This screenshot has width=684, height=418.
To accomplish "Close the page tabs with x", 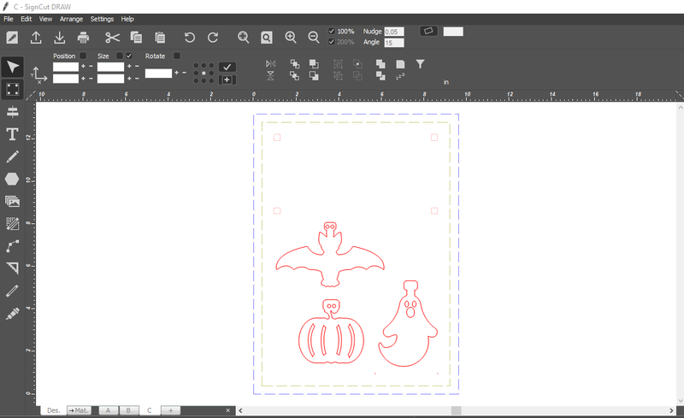I will (227, 410).
